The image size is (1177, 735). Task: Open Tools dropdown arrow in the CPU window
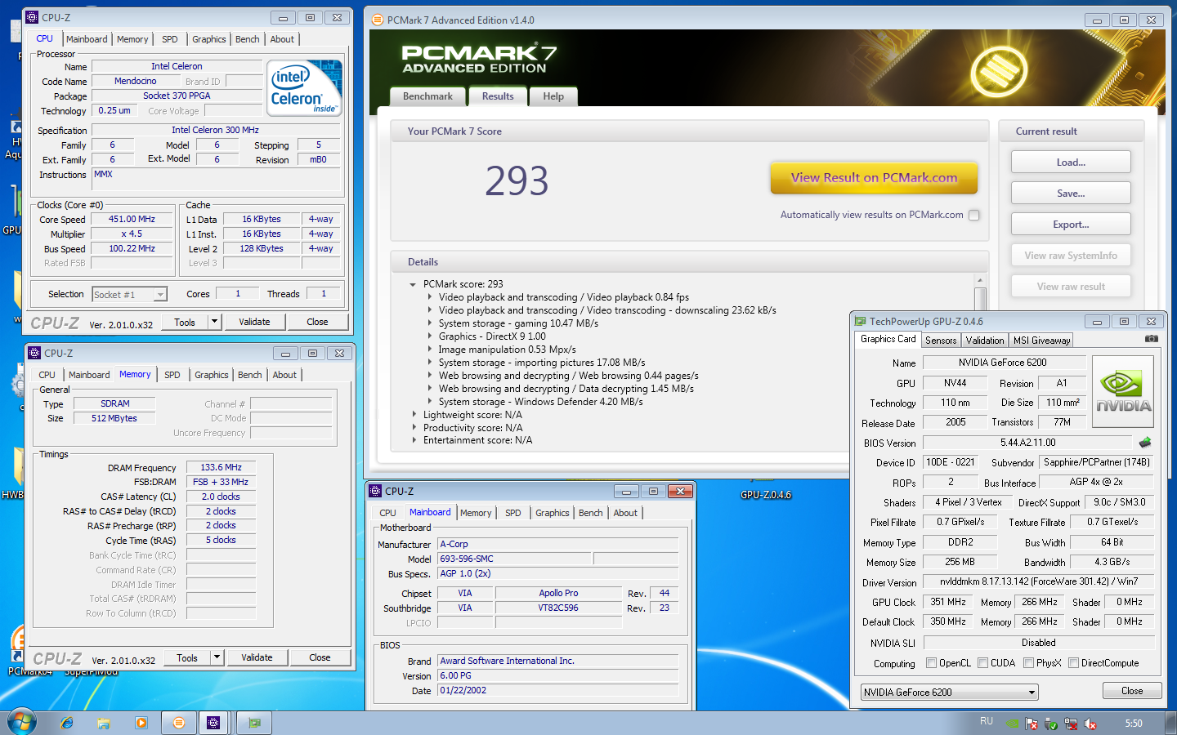[215, 322]
